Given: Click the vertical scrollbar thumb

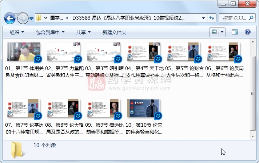Looking at the screenshot, I should [x=253, y=93].
